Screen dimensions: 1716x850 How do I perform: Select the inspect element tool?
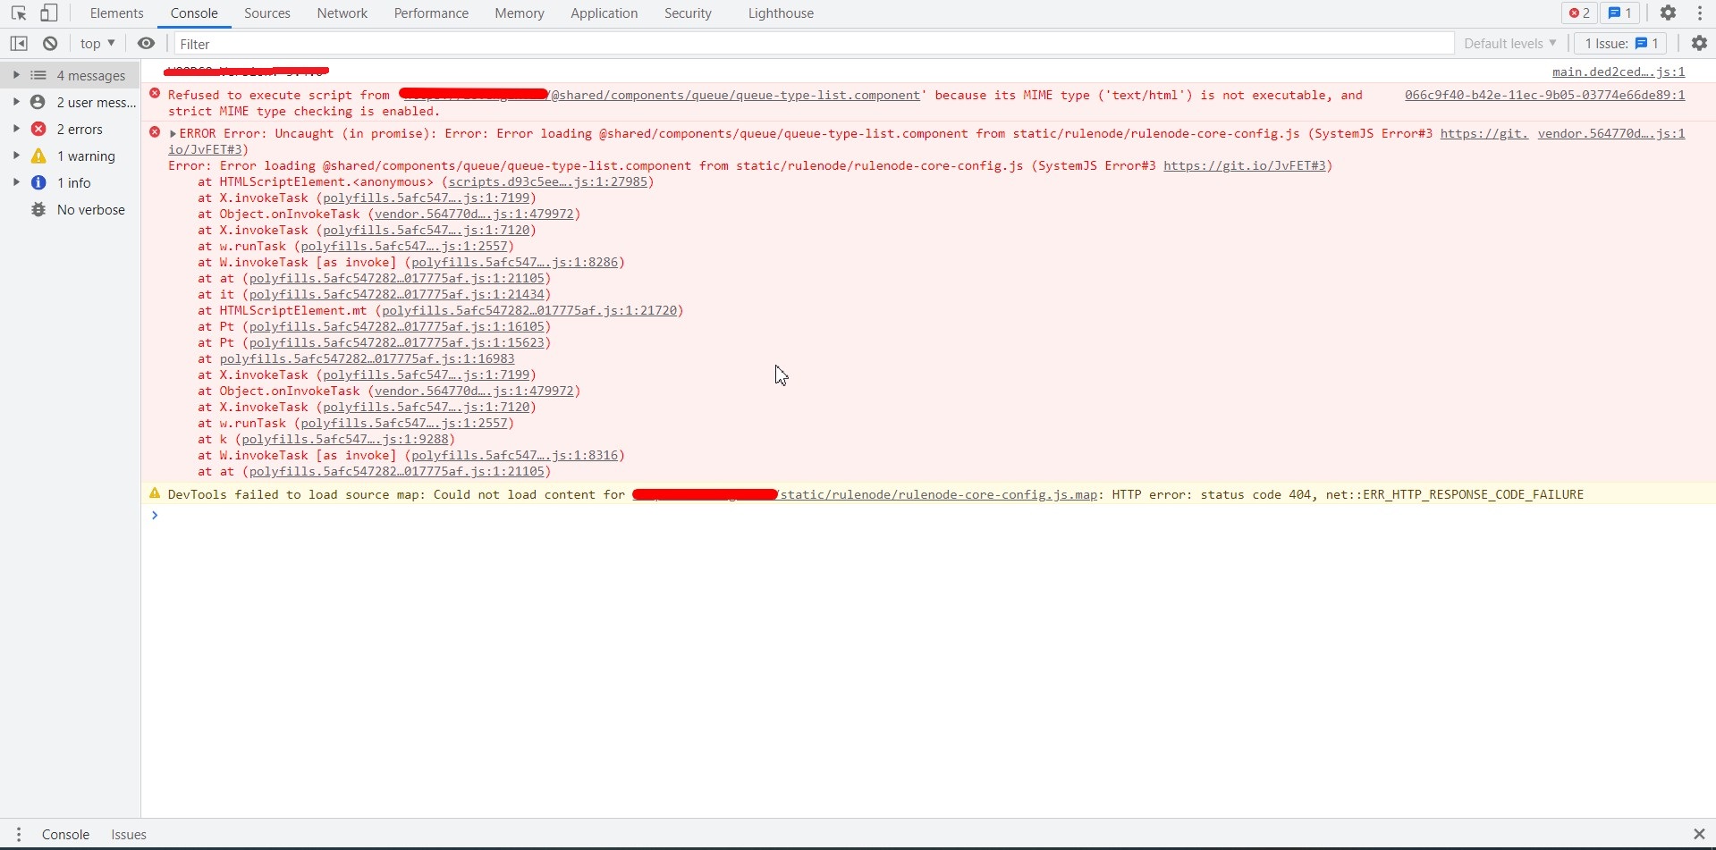coord(18,13)
